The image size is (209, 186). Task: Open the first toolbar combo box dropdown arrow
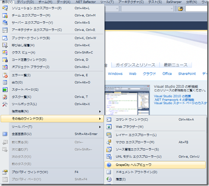(117, 9)
